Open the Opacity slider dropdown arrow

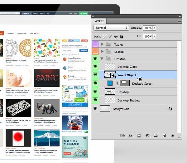click(154, 28)
